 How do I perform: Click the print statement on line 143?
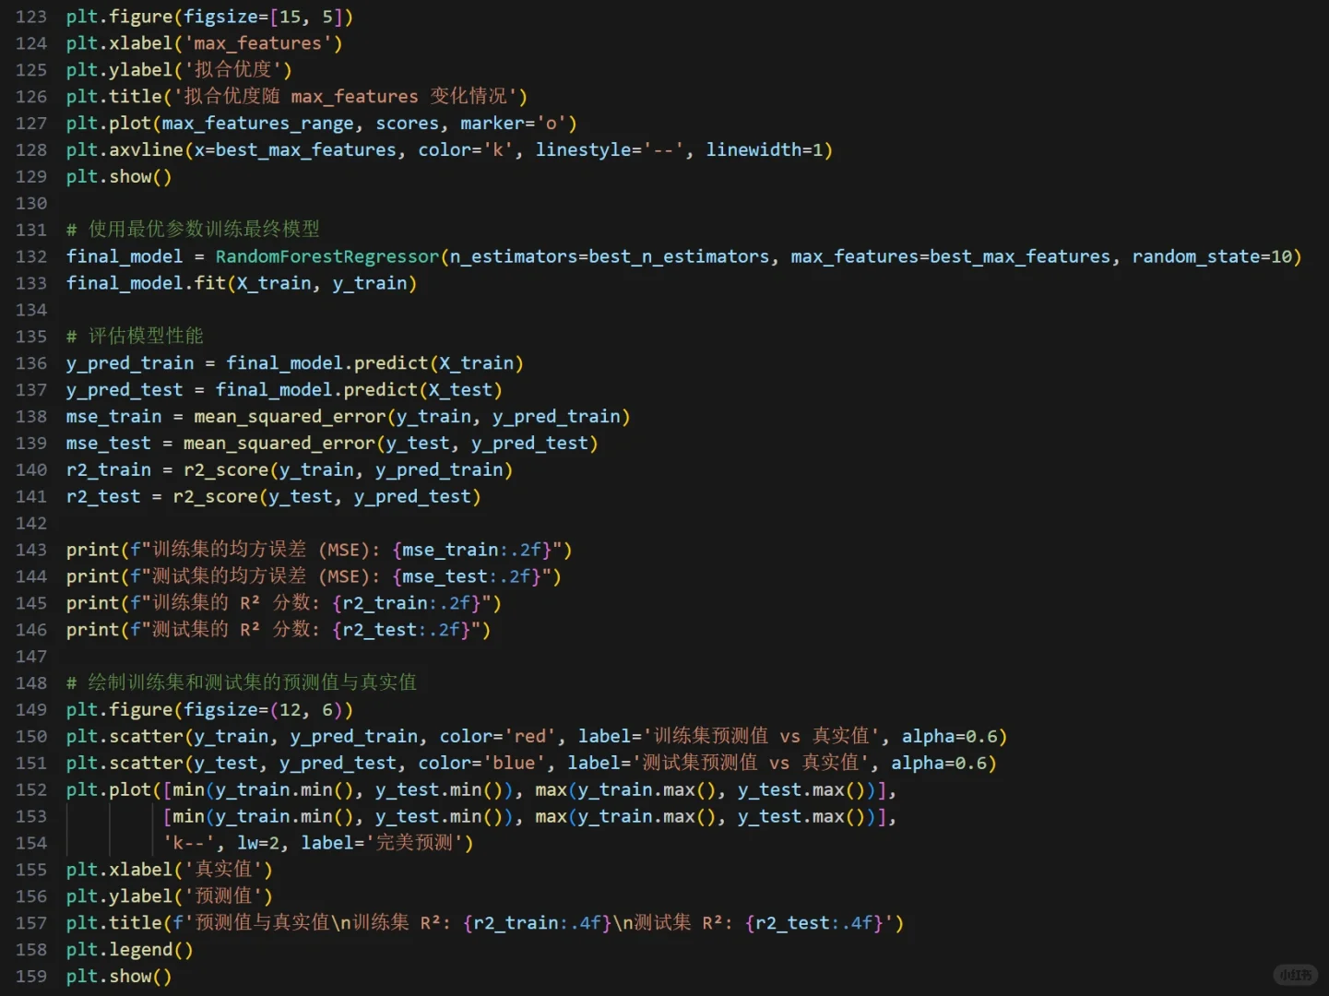[x=92, y=549]
